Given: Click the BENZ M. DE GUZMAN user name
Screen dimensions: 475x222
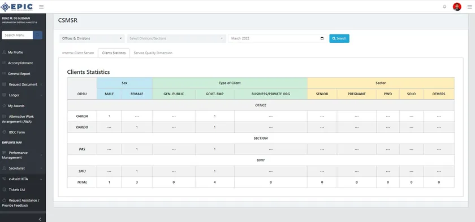Looking at the screenshot, I should pyautogui.click(x=16, y=19).
